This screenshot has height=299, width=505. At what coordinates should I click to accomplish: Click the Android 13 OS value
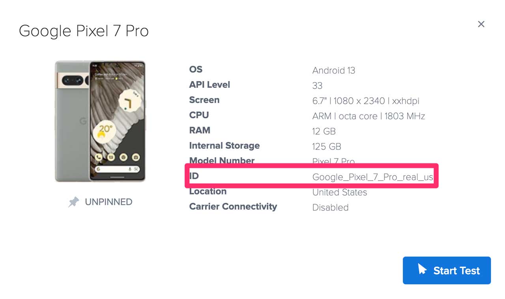[x=334, y=70]
